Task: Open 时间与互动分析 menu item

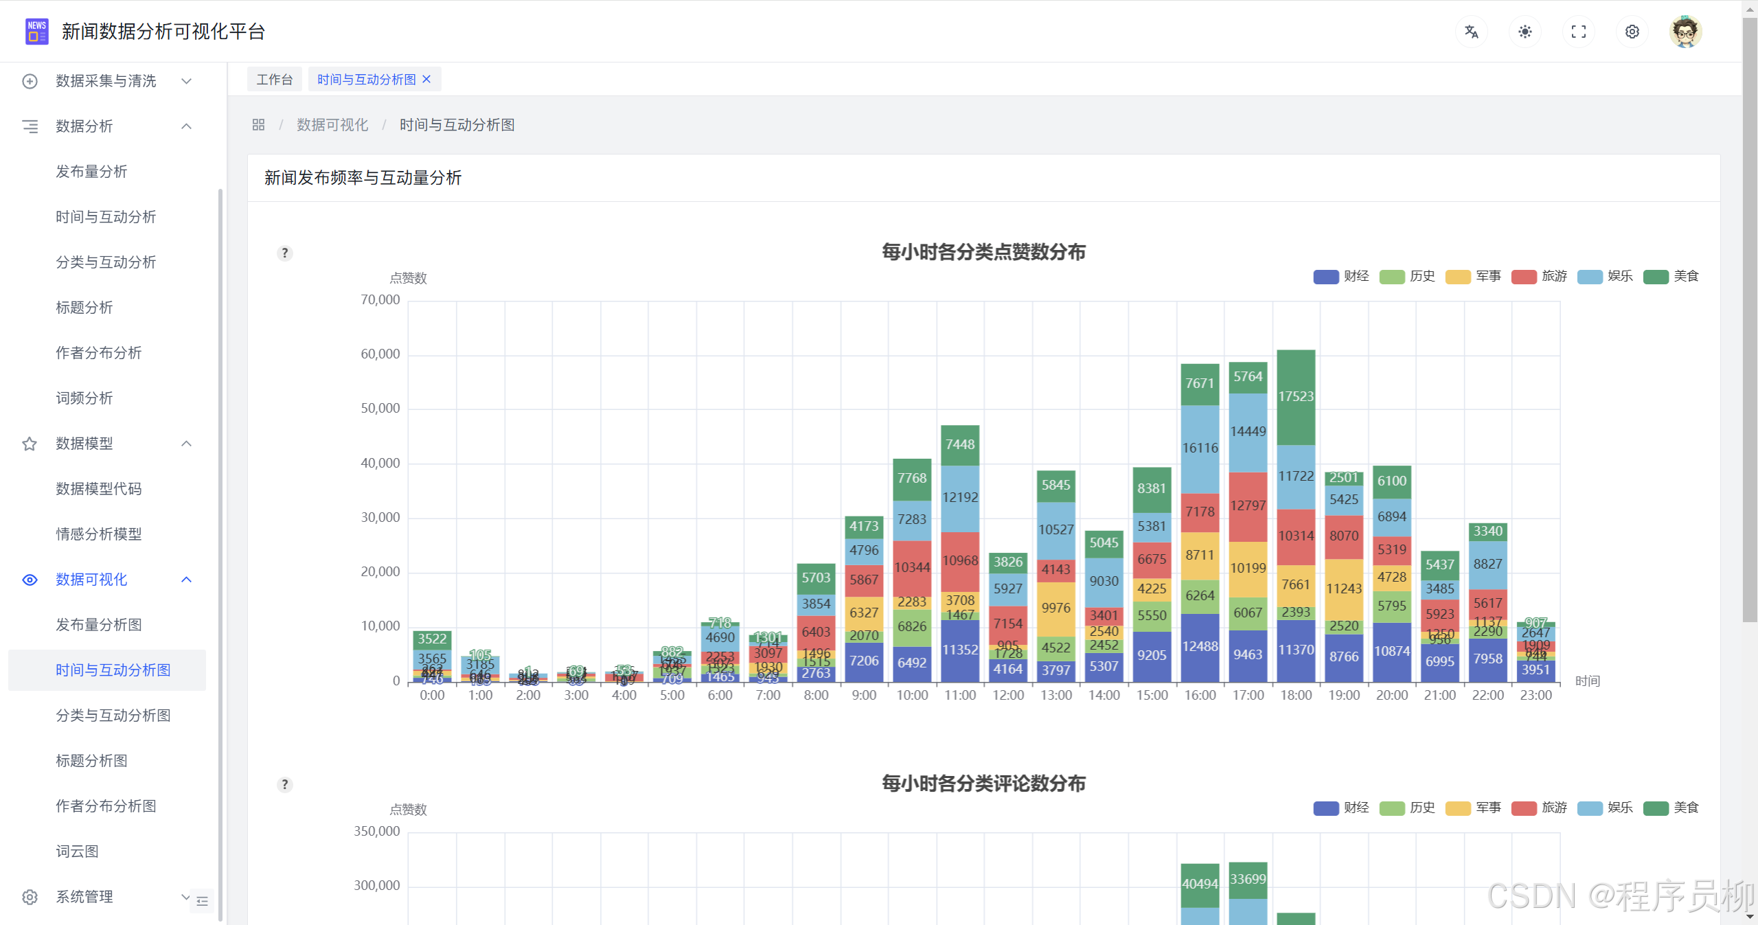Action: (107, 217)
